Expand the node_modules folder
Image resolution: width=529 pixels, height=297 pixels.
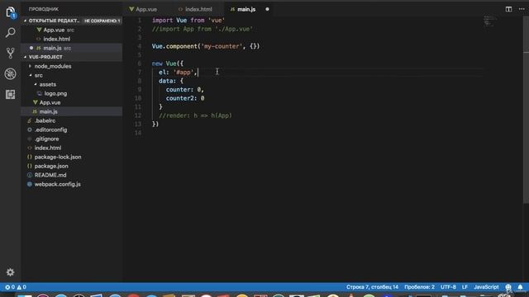pos(53,66)
